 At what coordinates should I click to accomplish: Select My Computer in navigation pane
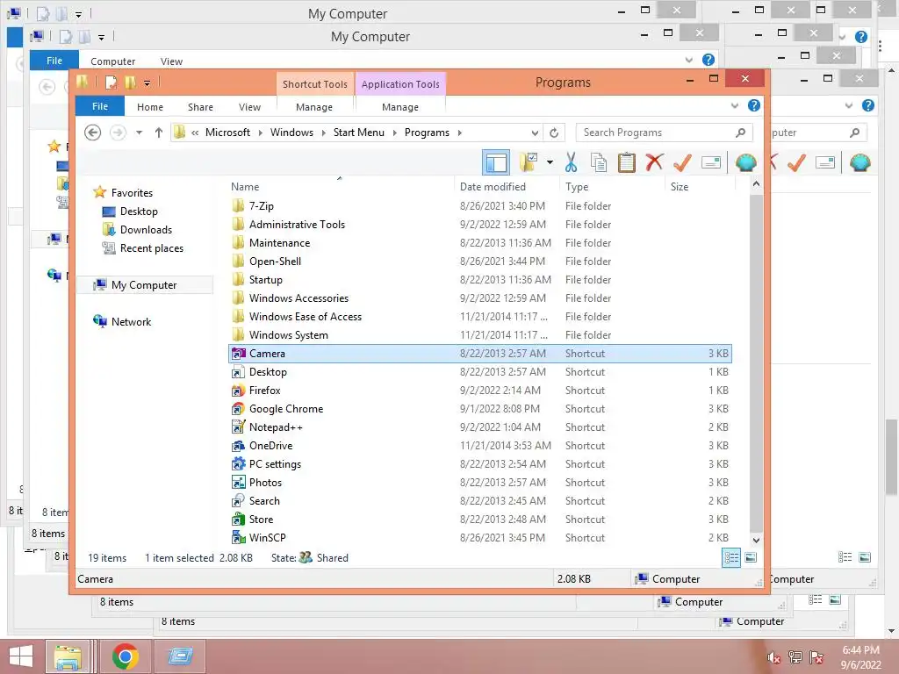(144, 285)
